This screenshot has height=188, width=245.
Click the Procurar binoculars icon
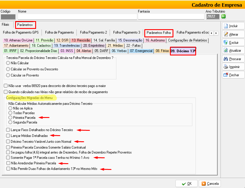coord(226,59)
